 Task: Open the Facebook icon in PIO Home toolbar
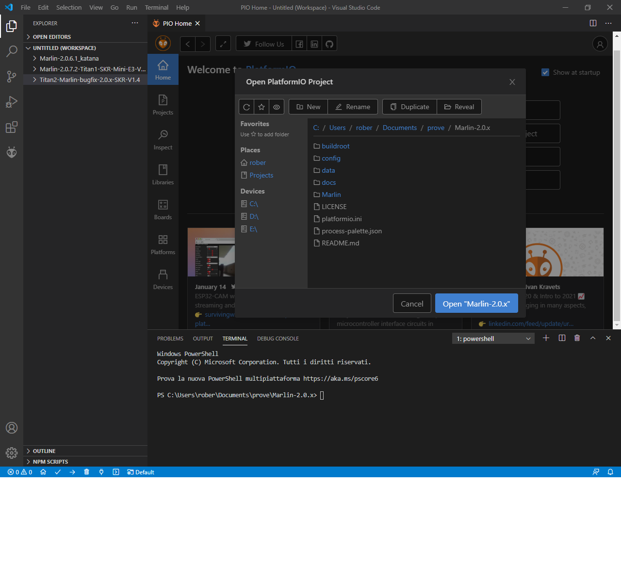pyautogui.click(x=299, y=44)
